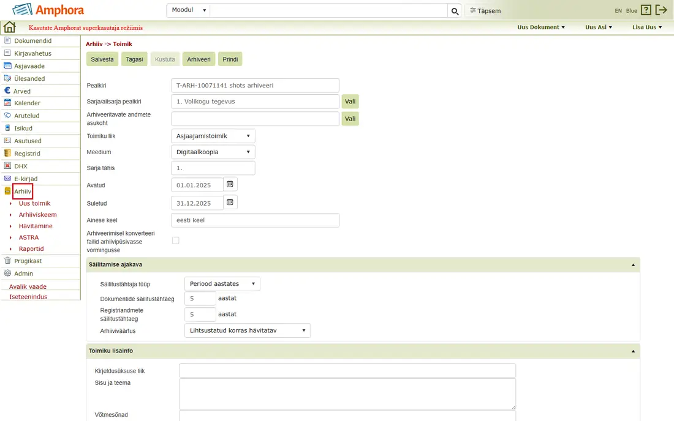Viewport: 674px width, 421px height.
Task: Open calendar picker for Avatud date
Action: click(230, 184)
